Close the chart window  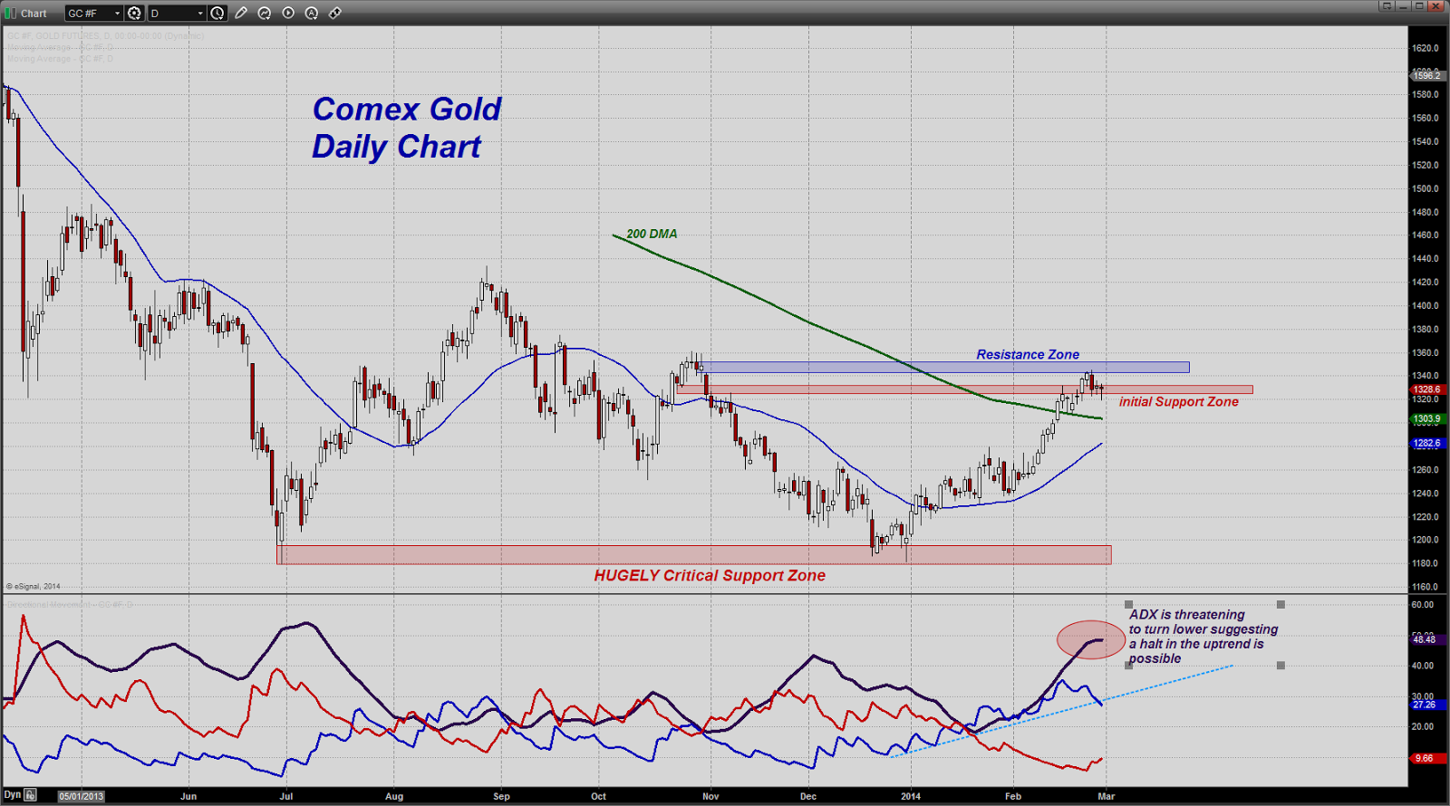(1435, 6)
